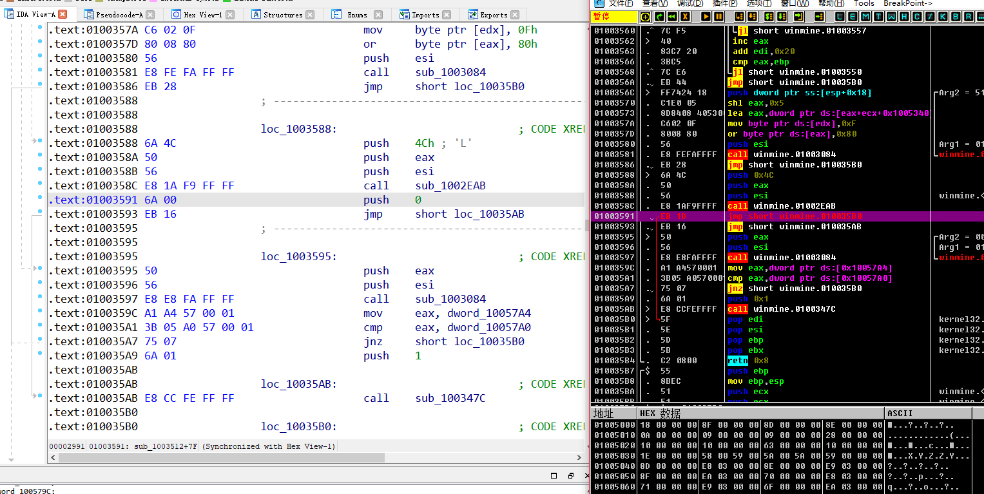This screenshot has height=494, width=984.
Task: Switch to the Pseudocode-A tab
Action: [119, 14]
